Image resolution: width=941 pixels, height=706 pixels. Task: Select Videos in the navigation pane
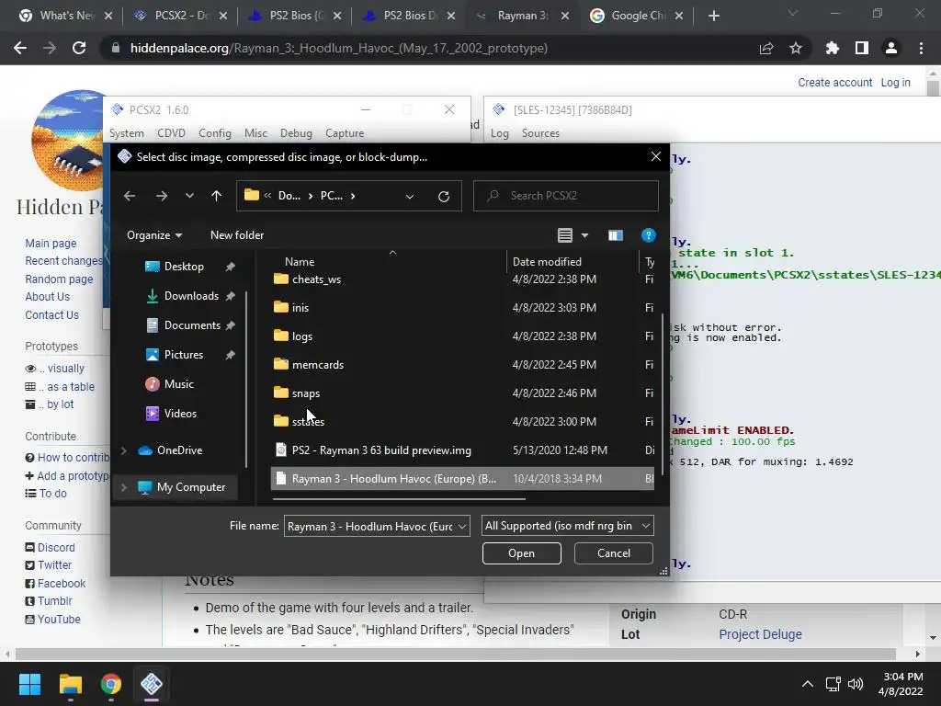(x=180, y=414)
